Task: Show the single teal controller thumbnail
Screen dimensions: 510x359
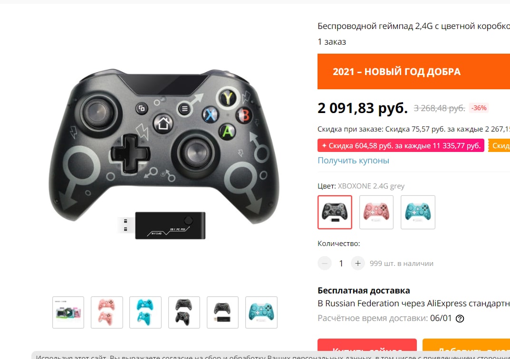Action: click(261, 312)
